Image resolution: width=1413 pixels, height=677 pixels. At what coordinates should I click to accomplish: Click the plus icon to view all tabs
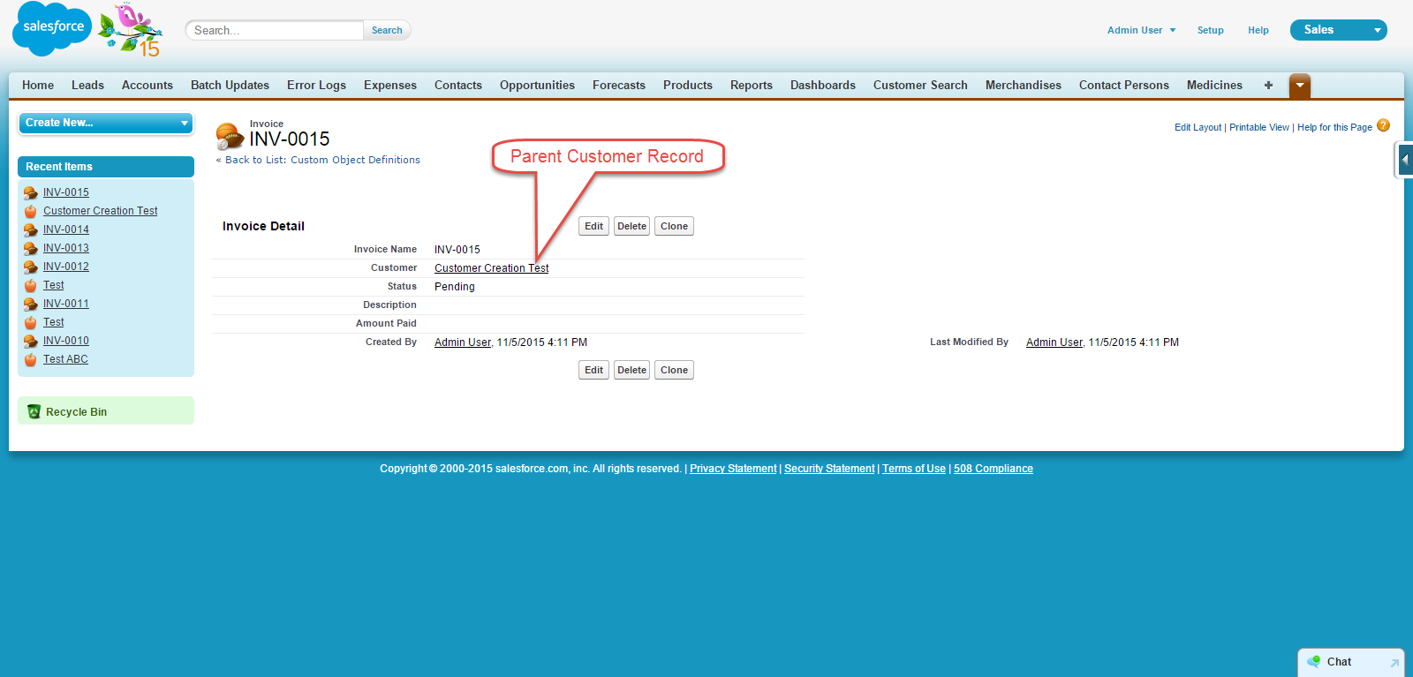[x=1268, y=86]
